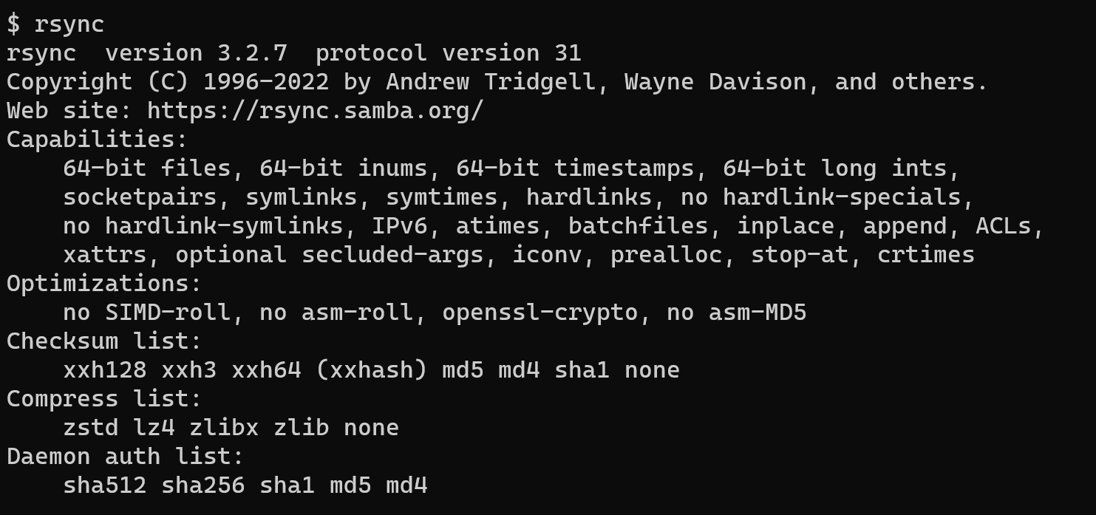Click the "Capabilities:" heading
The width and height of the screenshot is (1096, 515).
point(98,140)
